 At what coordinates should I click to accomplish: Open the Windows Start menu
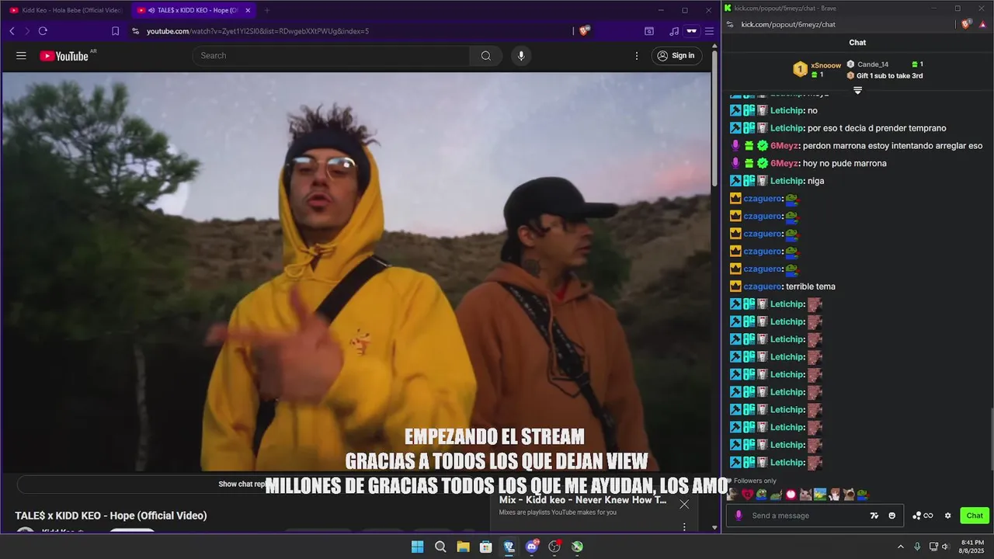(x=417, y=547)
